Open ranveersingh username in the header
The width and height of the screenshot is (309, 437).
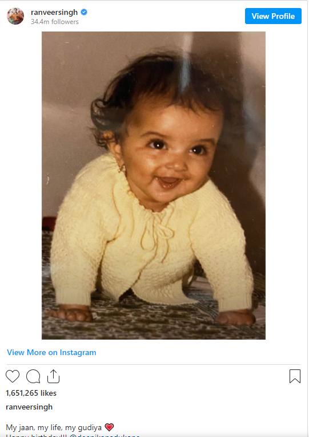click(54, 12)
